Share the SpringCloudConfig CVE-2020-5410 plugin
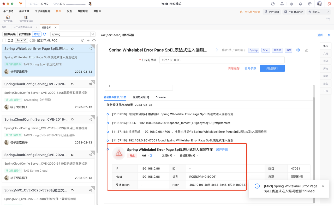This screenshot has height=206, width=334. [x=90, y=155]
